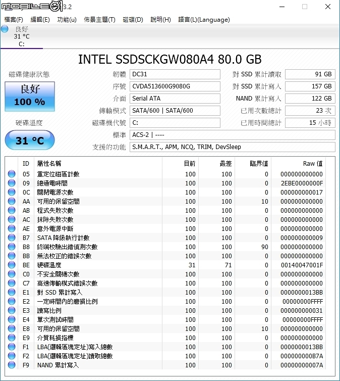The width and height of the screenshot is (340, 381).
Task: Open the 檔案(F) menu
Action: coord(14,20)
